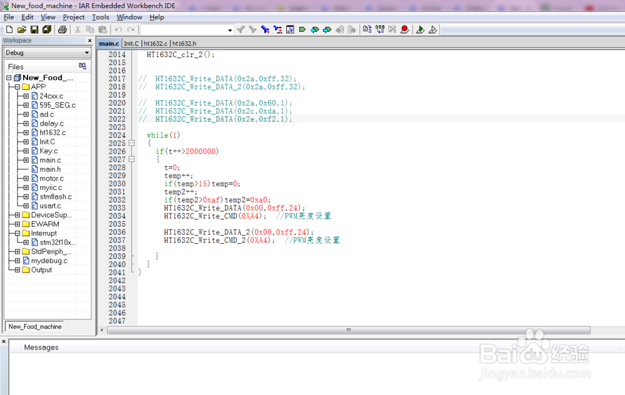Close the Workspace panel

89,40
